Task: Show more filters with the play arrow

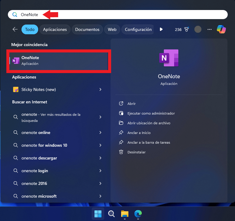Action: tap(161, 29)
